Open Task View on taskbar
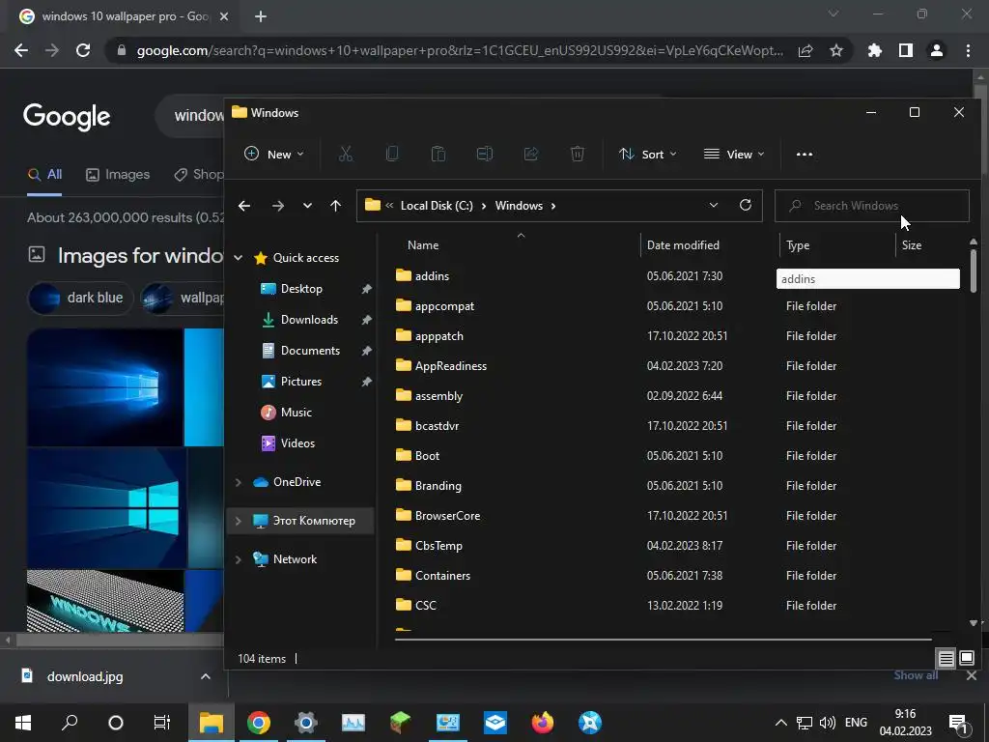This screenshot has height=742, width=989. pyautogui.click(x=162, y=723)
